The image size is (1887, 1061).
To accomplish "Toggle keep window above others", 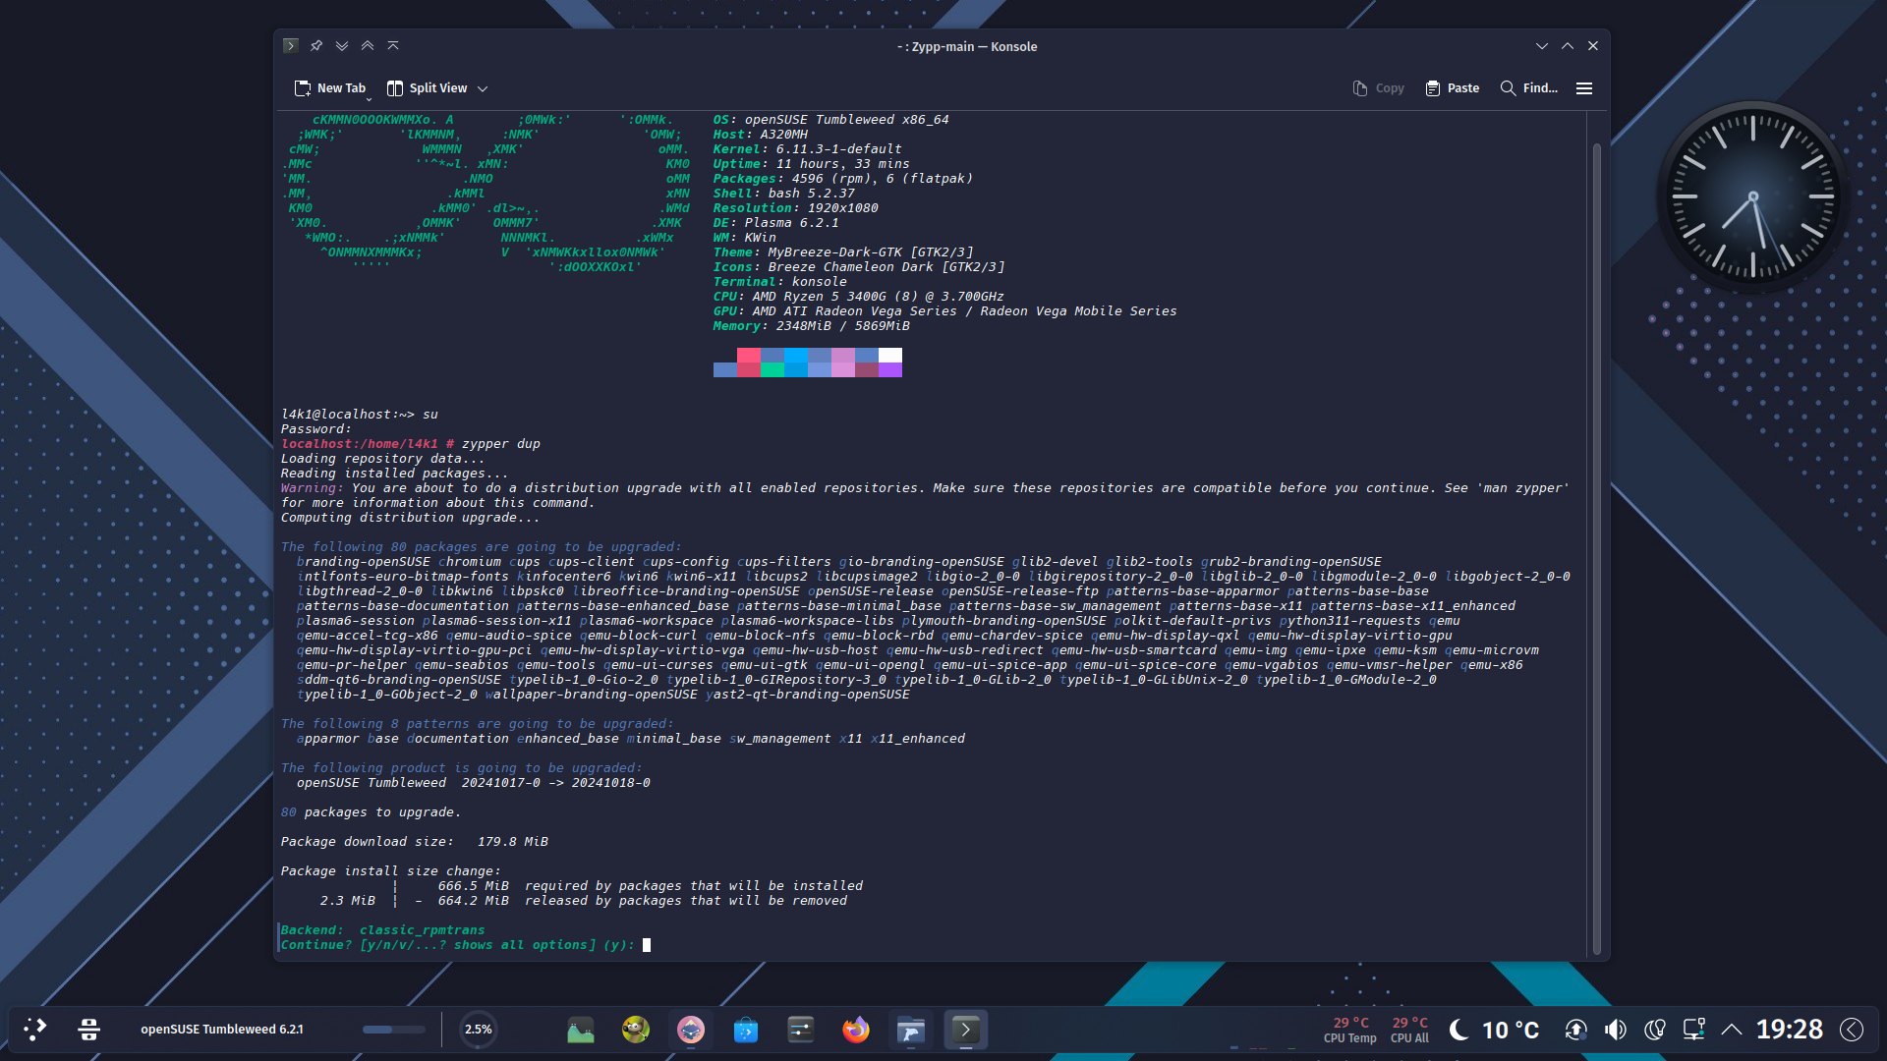I will [x=368, y=46].
